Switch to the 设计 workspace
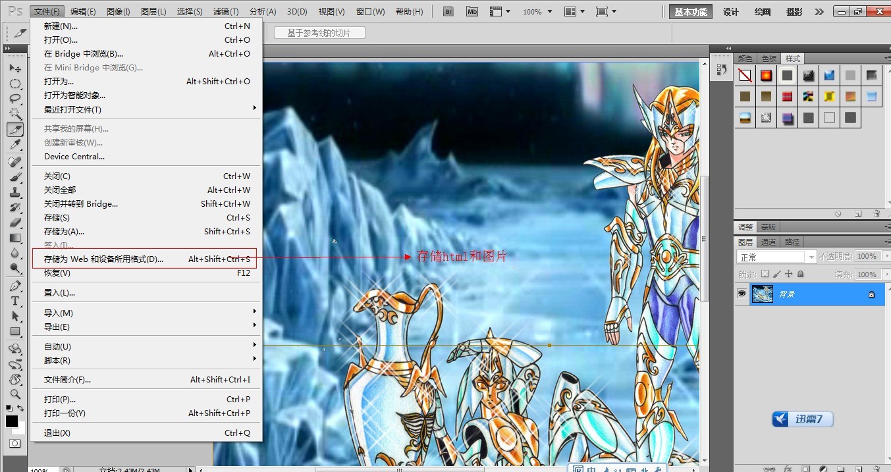Screen dimensions: 891x472 [731, 12]
